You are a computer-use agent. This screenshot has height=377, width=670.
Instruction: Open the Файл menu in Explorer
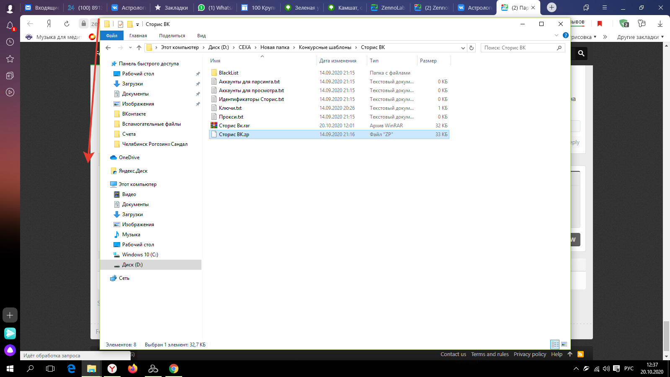112,36
